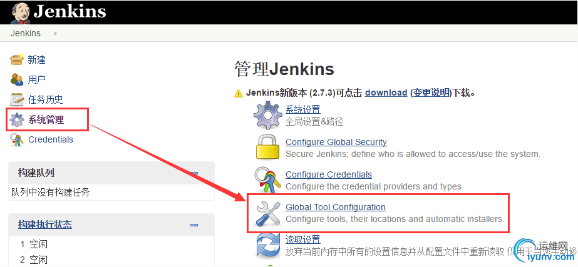Open Configure Credentials link
This screenshot has height=267, width=578.
pyautogui.click(x=329, y=174)
